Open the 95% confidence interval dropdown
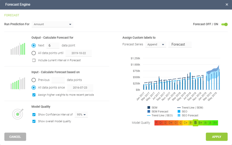 point(81,115)
